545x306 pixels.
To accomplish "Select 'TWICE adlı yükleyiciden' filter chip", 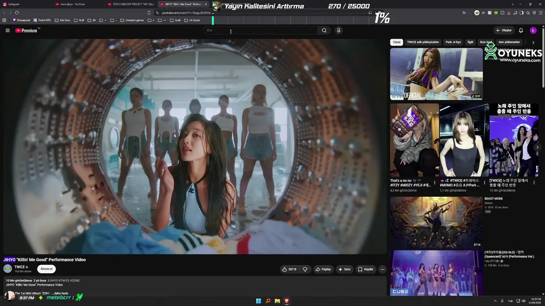I will [x=423, y=42].
